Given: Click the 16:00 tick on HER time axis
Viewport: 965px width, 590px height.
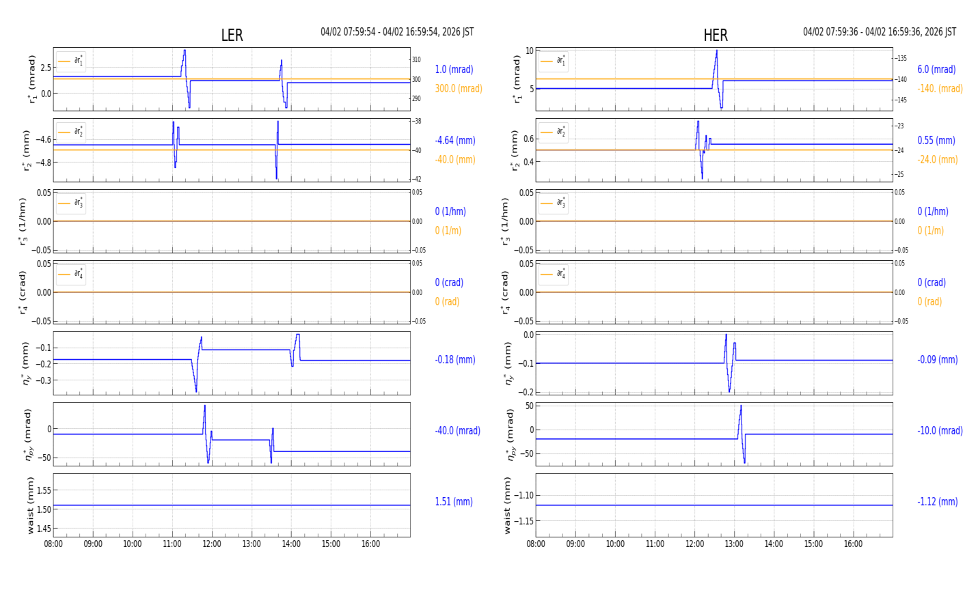Looking at the screenshot, I should pos(853,544).
